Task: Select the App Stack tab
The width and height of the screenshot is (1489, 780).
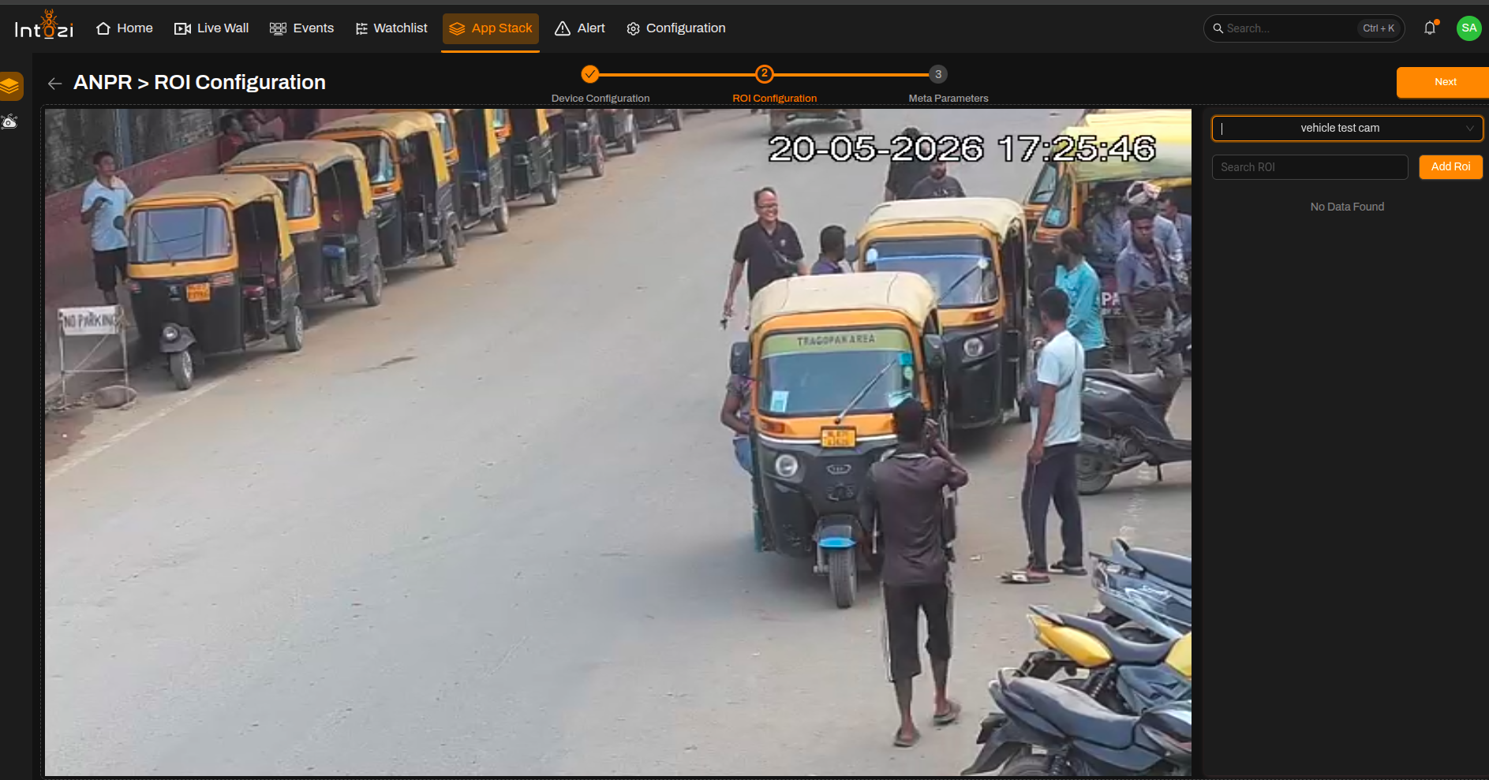Action: click(491, 28)
